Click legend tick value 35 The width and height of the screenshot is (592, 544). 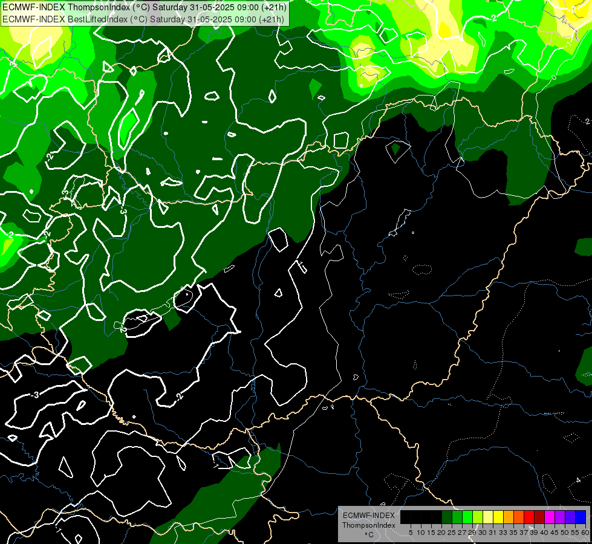(x=513, y=533)
